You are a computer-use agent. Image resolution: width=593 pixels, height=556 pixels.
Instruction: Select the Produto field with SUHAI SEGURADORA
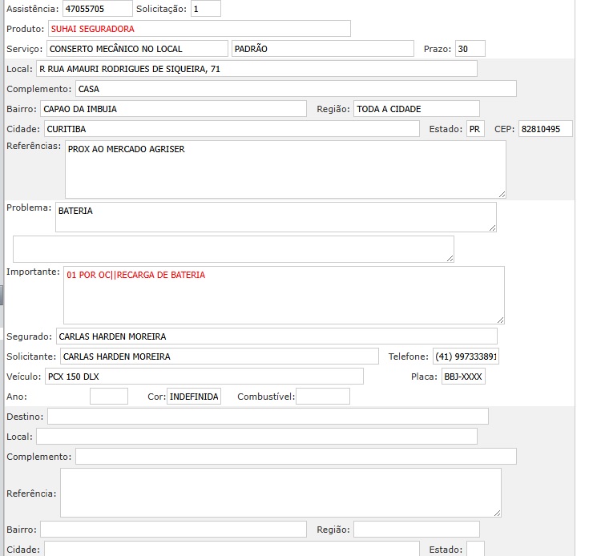coord(199,29)
